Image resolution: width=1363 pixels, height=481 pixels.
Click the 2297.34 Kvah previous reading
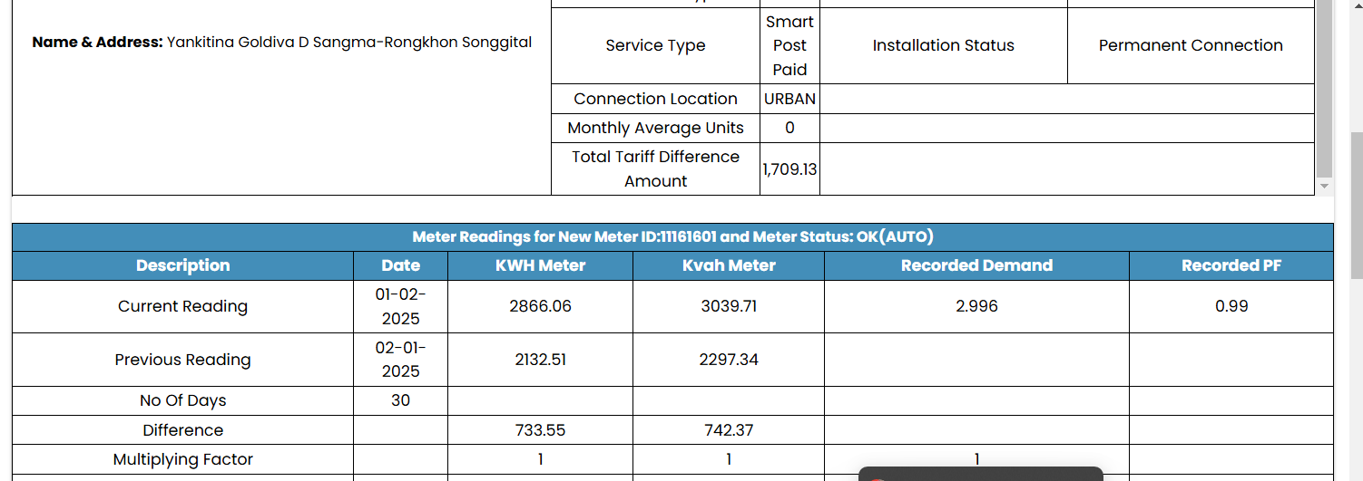[x=729, y=360]
